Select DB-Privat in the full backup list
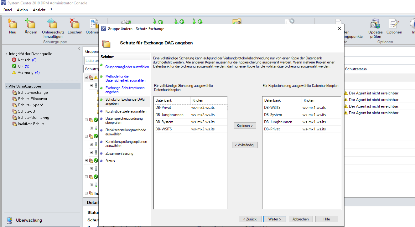Screen dimensions: 415x227 tap(190, 108)
